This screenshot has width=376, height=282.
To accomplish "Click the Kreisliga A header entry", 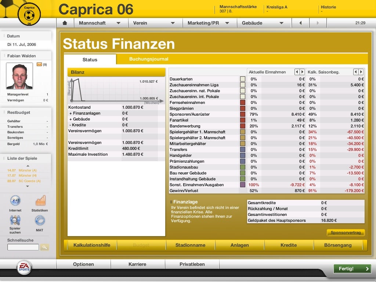I will click(277, 7).
